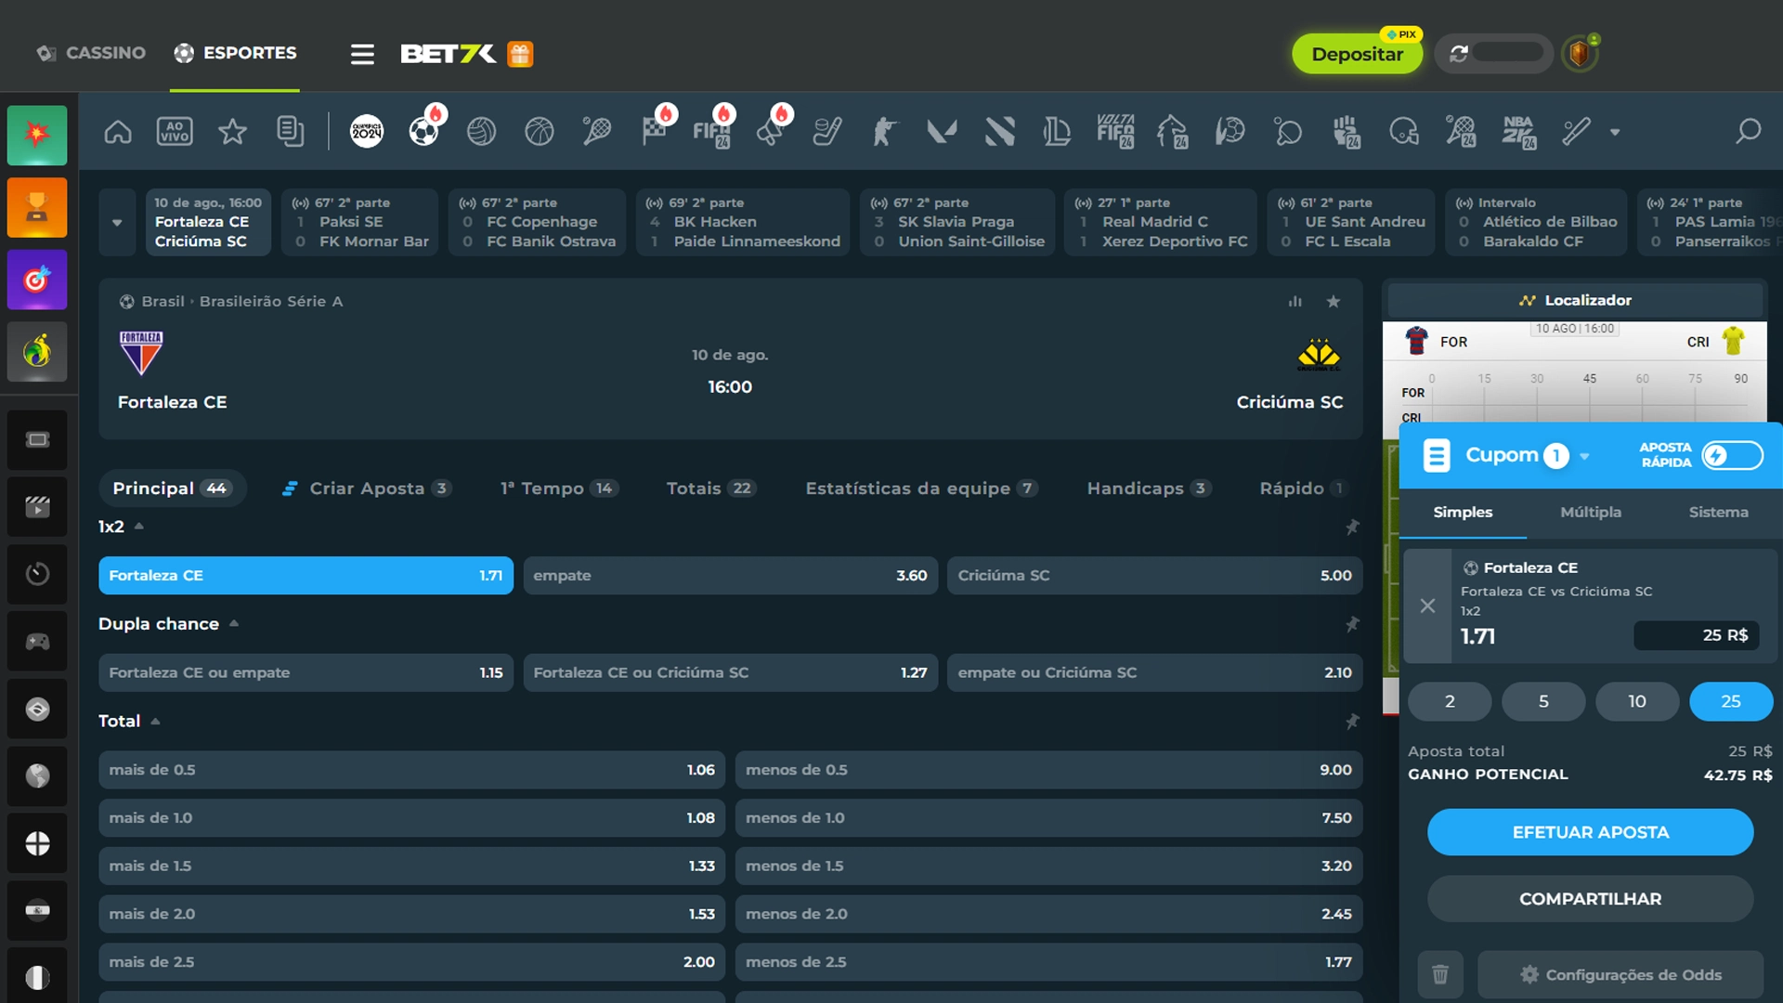The image size is (1783, 1003).
Task: Open the 1º Tempo tab
Action: 559,488
